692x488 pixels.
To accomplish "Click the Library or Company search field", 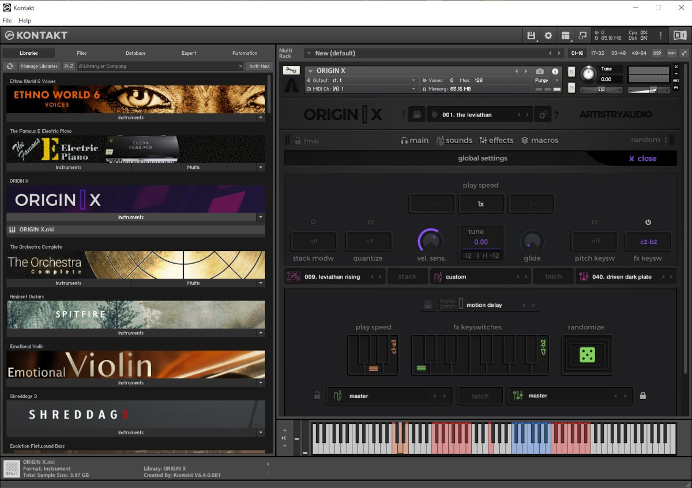I will pos(160,66).
